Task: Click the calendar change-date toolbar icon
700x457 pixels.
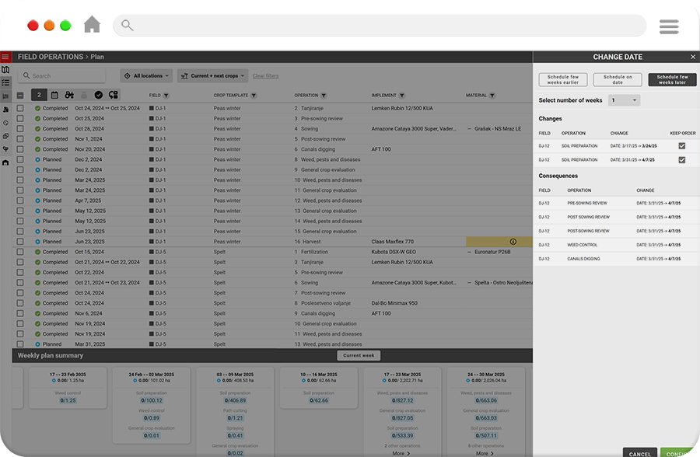Action: click(x=54, y=95)
